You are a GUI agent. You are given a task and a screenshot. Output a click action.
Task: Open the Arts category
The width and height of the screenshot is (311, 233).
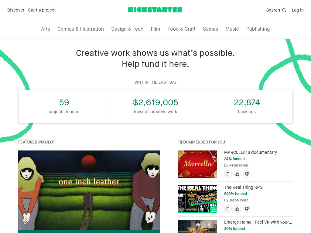tap(46, 29)
